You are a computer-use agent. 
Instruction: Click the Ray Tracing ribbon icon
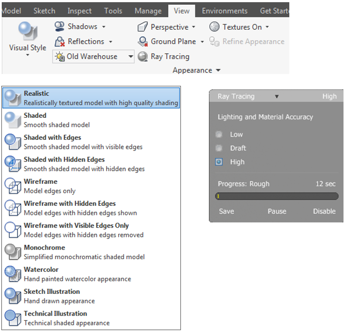pyautogui.click(x=142, y=56)
